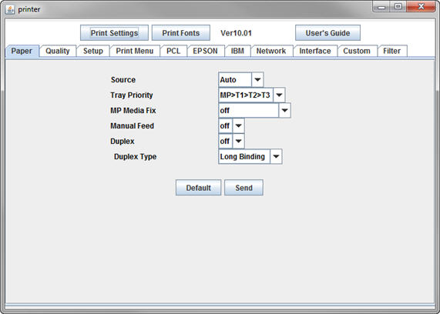Viewport: 440px width, 314px height.
Task: Minimize the printer window
Action: coord(381,7)
